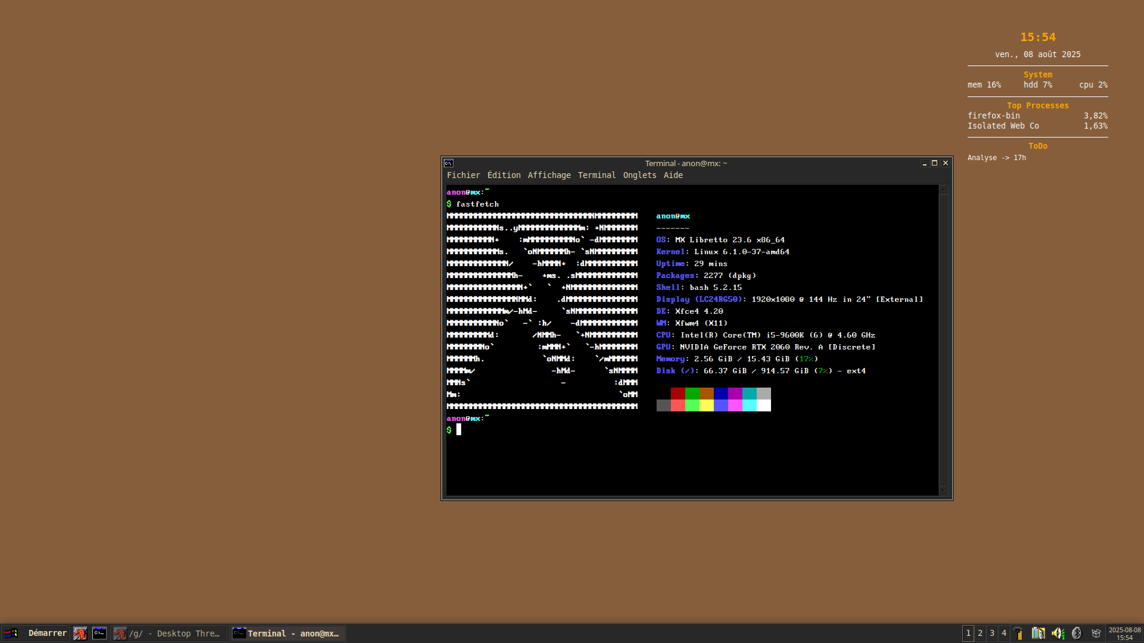This screenshot has width=1144, height=643.
Task: Click the 'Top Processes' widget heading
Action: pos(1038,105)
